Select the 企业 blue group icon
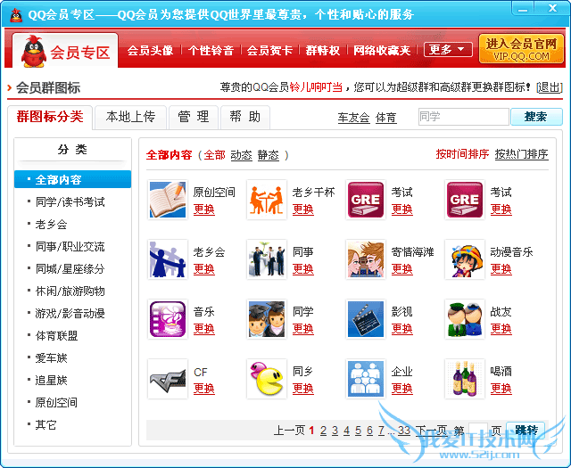 coord(366,379)
